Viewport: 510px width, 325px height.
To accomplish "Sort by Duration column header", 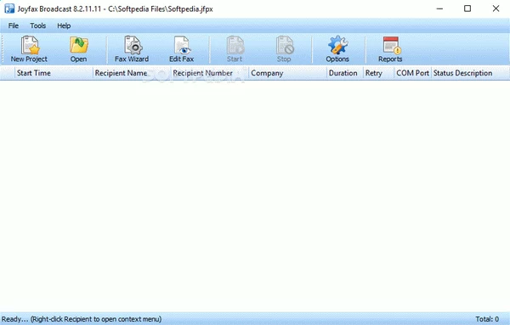I will pyautogui.click(x=345, y=73).
